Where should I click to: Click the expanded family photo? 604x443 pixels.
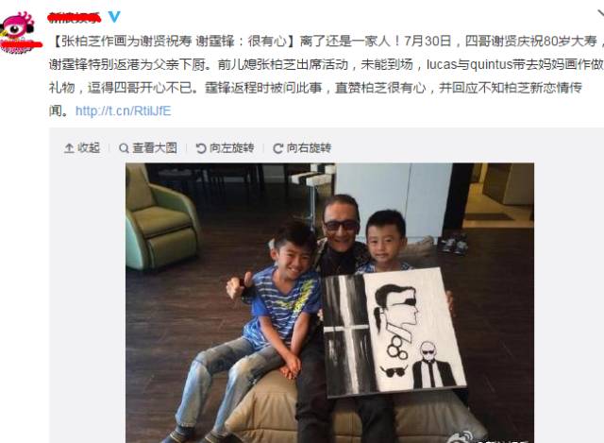point(329,302)
